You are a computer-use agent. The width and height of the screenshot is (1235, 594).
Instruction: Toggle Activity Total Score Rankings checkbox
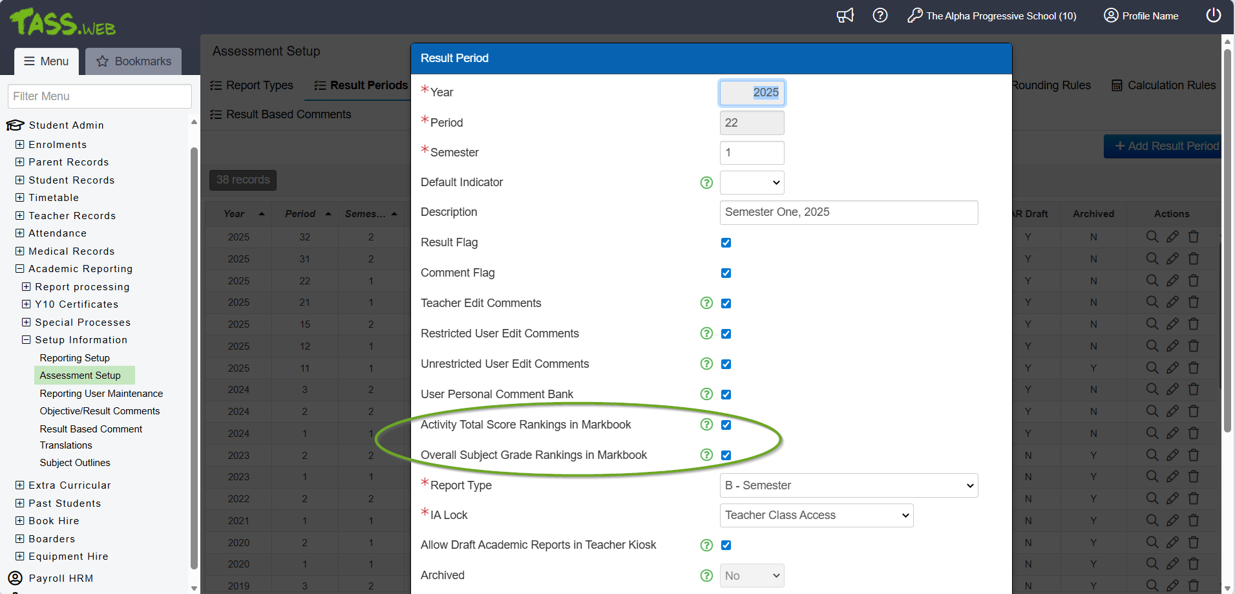tap(726, 425)
